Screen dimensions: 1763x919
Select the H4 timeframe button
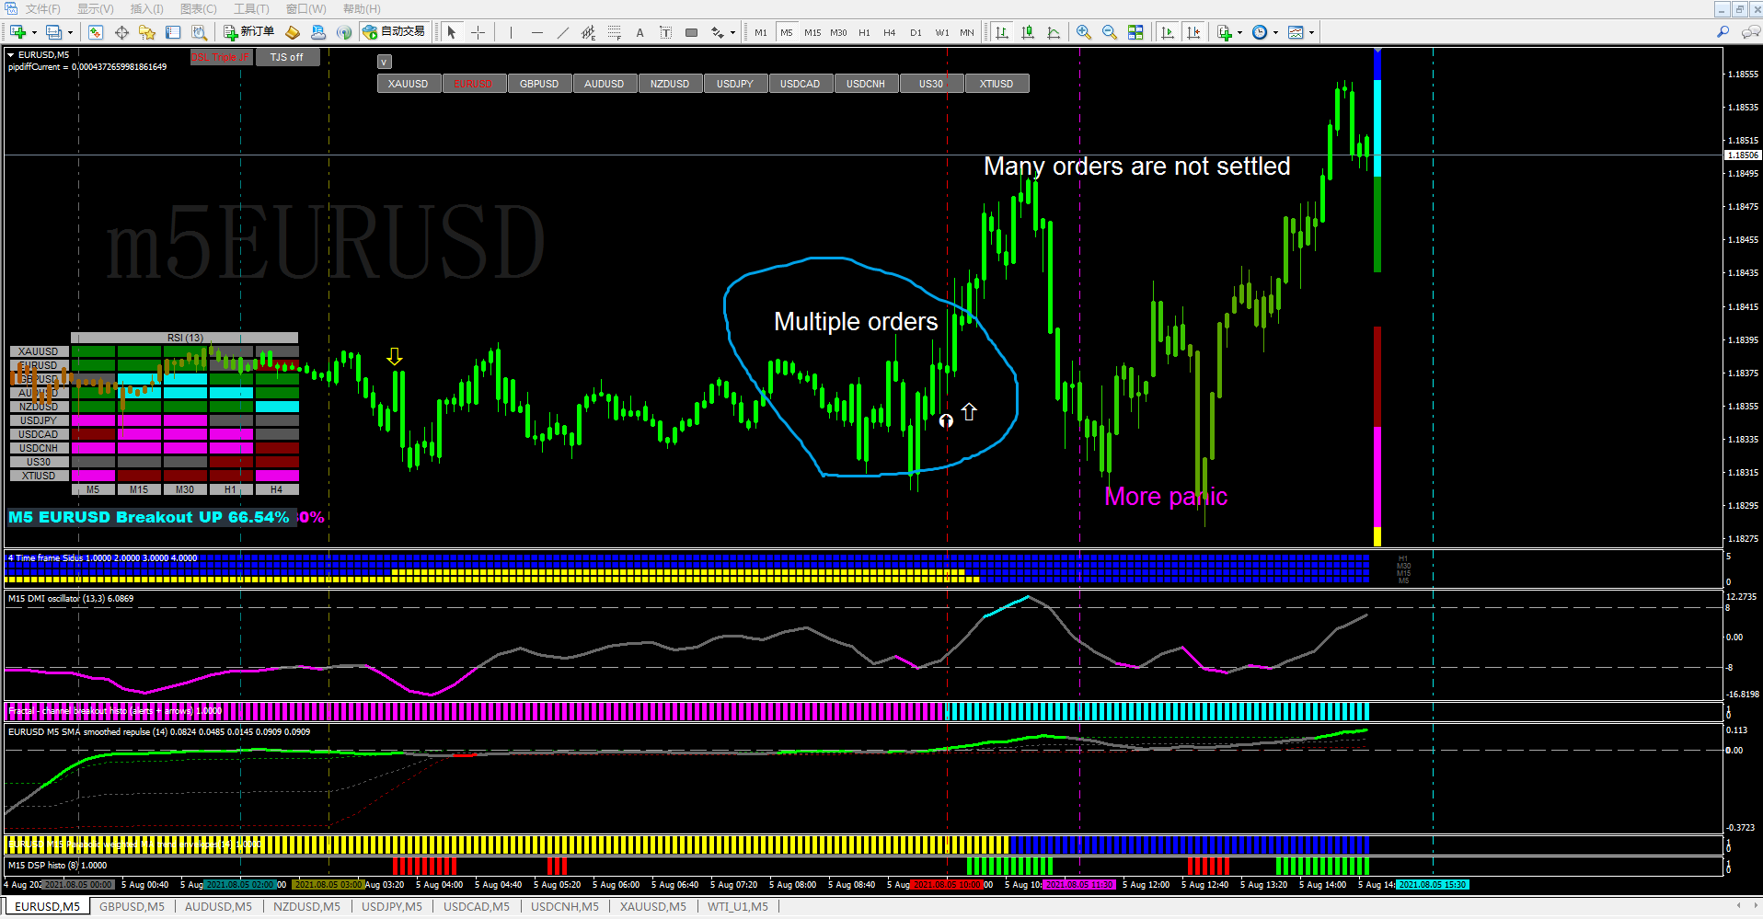pyautogui.click(x=890, y=32)
